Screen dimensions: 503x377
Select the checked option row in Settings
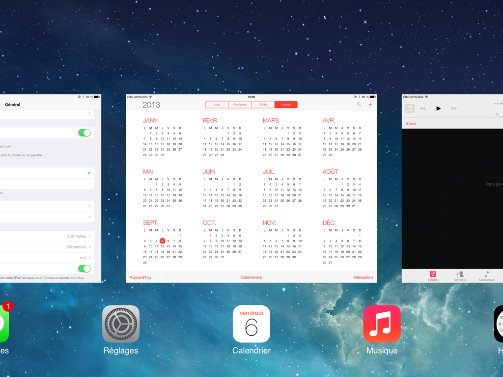coord(47,173)
